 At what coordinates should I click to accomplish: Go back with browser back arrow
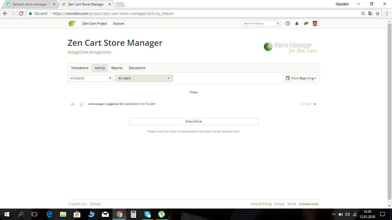[x=5, y=13]
